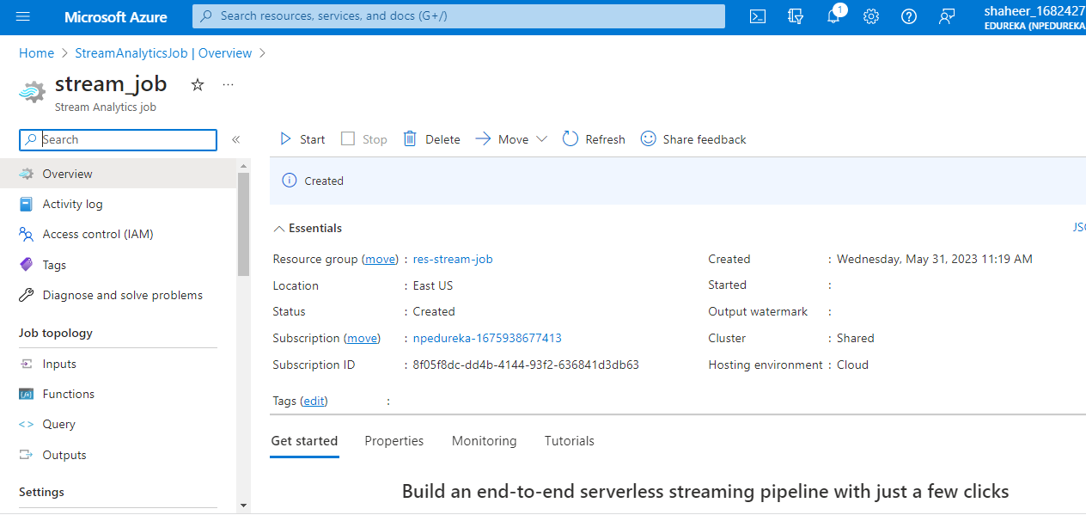
Task: Click the sidebar search field
Action: [x=118, y=139]
